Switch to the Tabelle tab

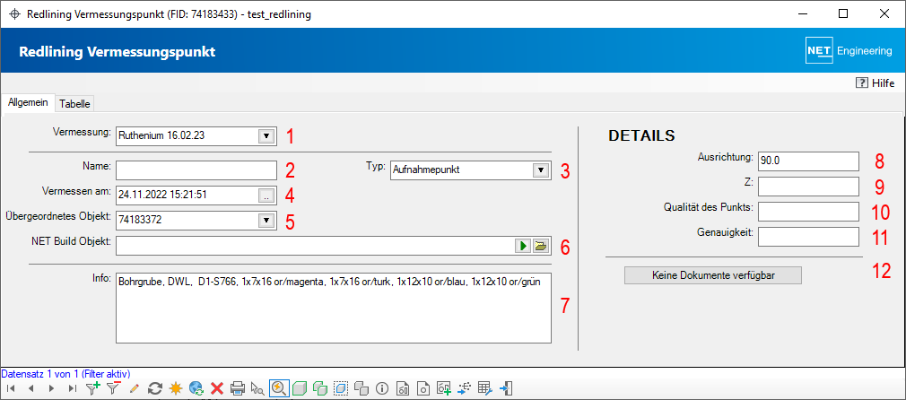(x=74, y=104)
